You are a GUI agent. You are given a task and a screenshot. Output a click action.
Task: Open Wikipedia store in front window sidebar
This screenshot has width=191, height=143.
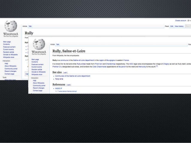point(37,74)
